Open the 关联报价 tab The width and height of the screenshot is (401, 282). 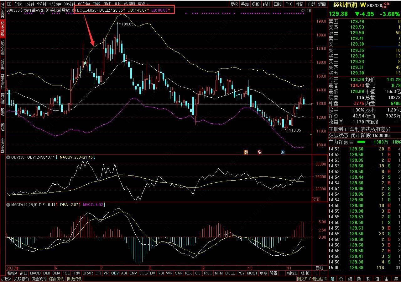pos(21,279)
